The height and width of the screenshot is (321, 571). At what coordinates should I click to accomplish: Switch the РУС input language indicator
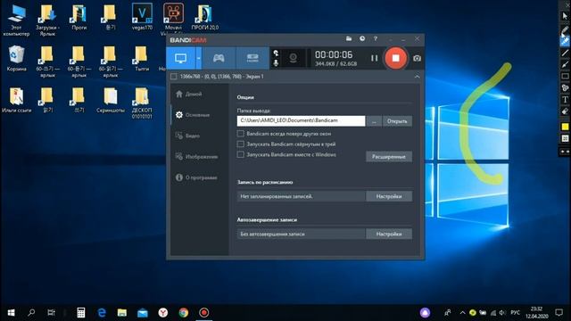pos(515,313)
